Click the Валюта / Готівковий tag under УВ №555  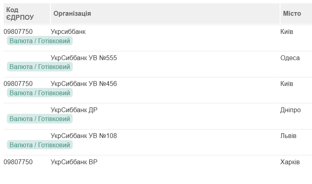[40, 67]
